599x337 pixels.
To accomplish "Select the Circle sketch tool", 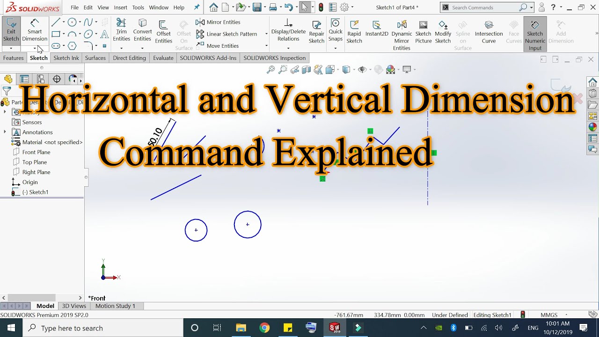I will [x=72, y=22].
